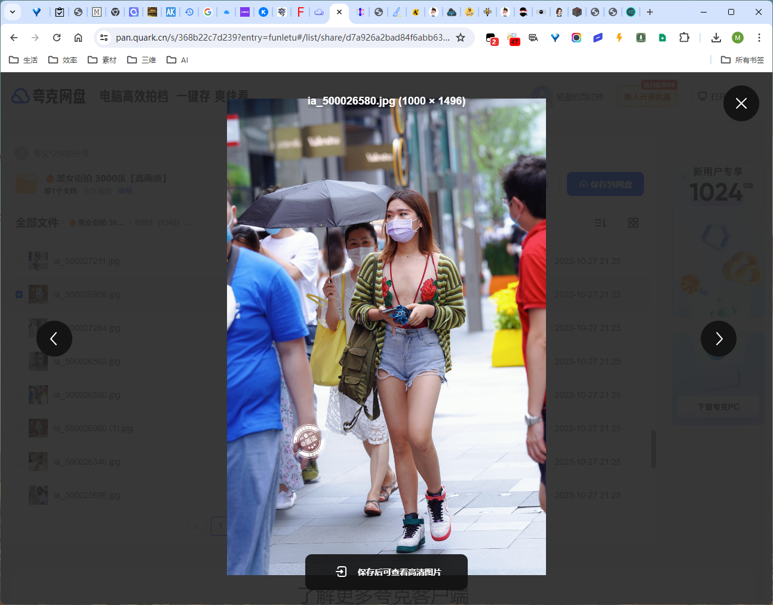Toggle the checkbox for ia_500027211.jpg
The width and height of the screenshot is (773, 605).
pyautogui.click(x=19, y=261)
